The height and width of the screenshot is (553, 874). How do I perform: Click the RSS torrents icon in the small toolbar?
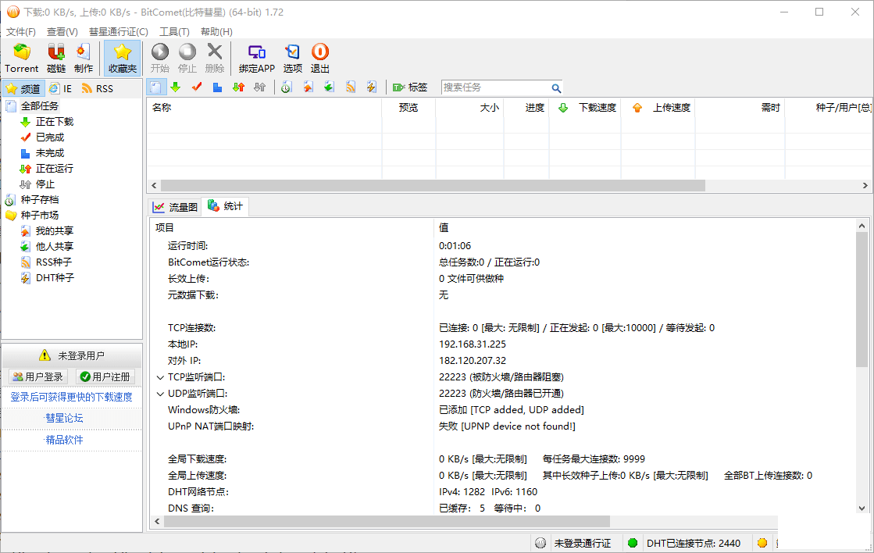click(351, 87)
